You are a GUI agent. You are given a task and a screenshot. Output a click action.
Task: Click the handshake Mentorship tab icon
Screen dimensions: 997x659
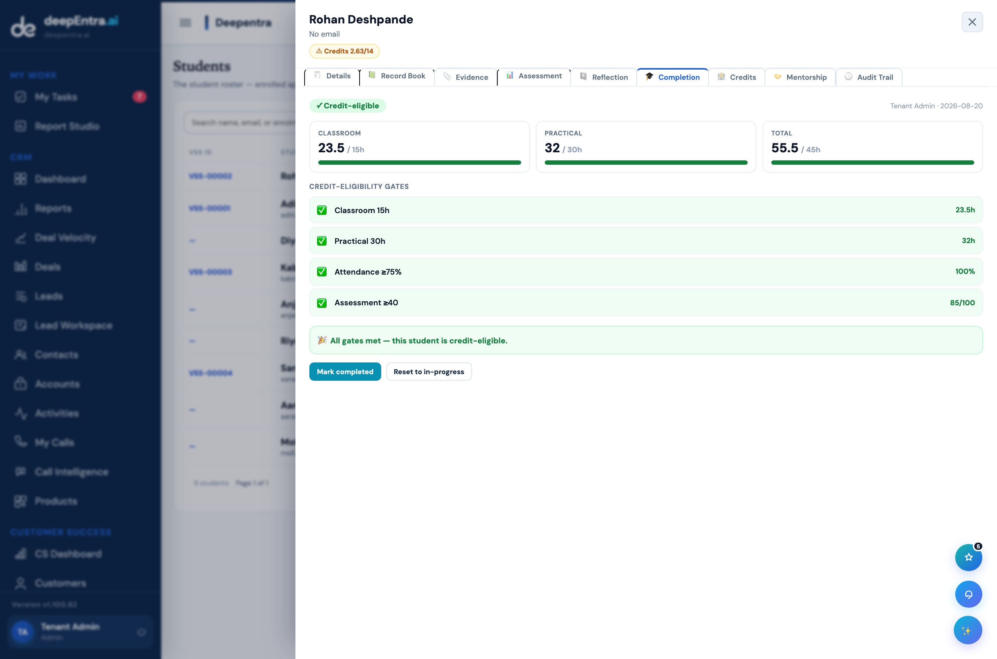777,77
